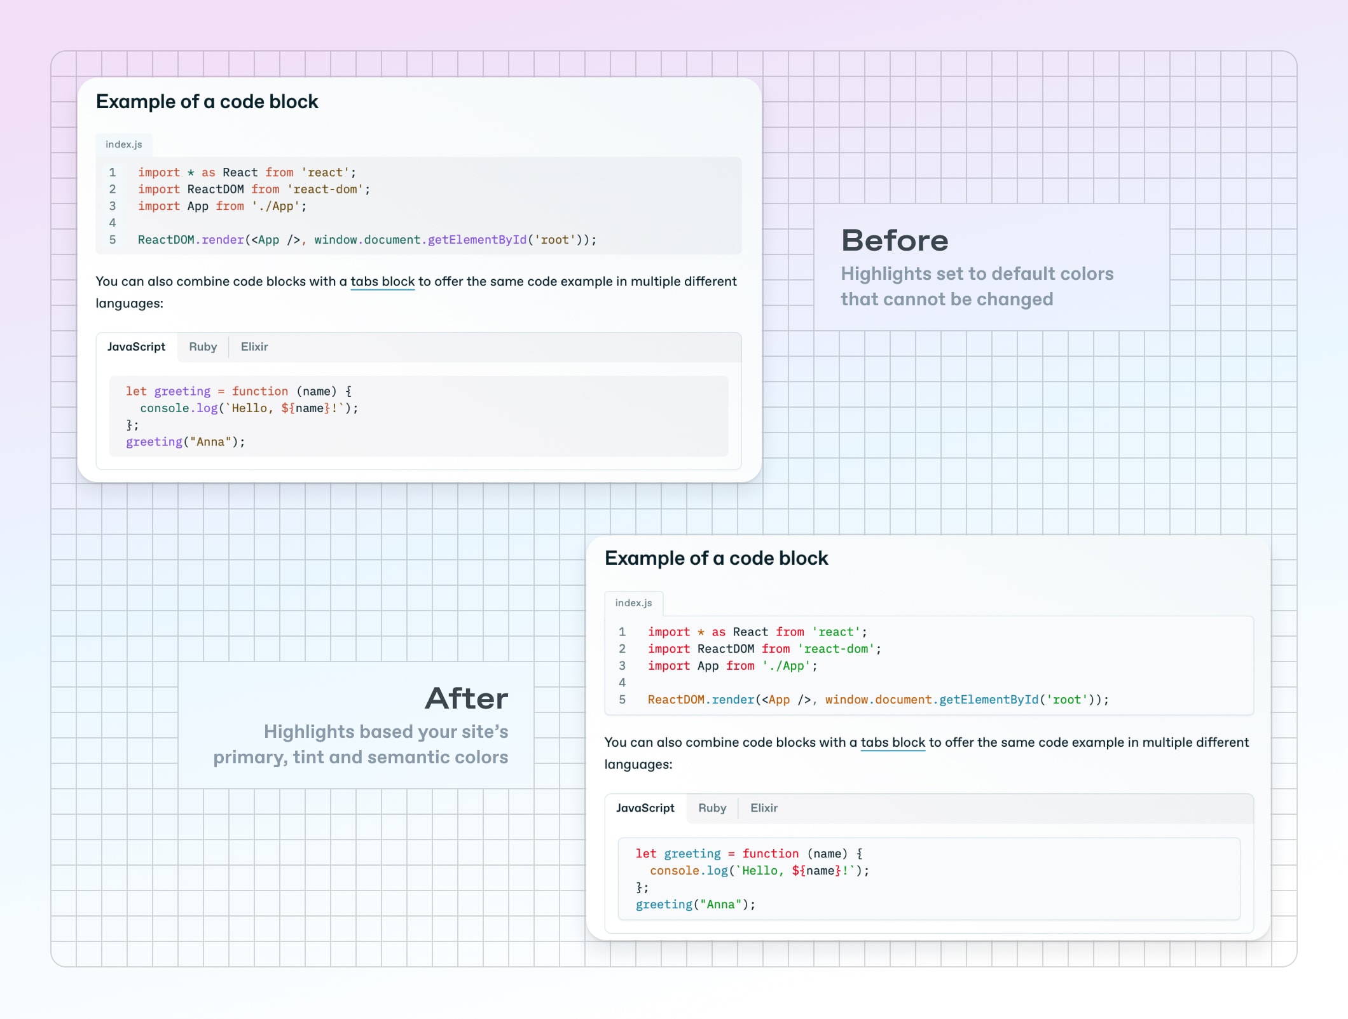Open the Elixir tab in the Before card

pyautogui.click(x=254, y=347)
